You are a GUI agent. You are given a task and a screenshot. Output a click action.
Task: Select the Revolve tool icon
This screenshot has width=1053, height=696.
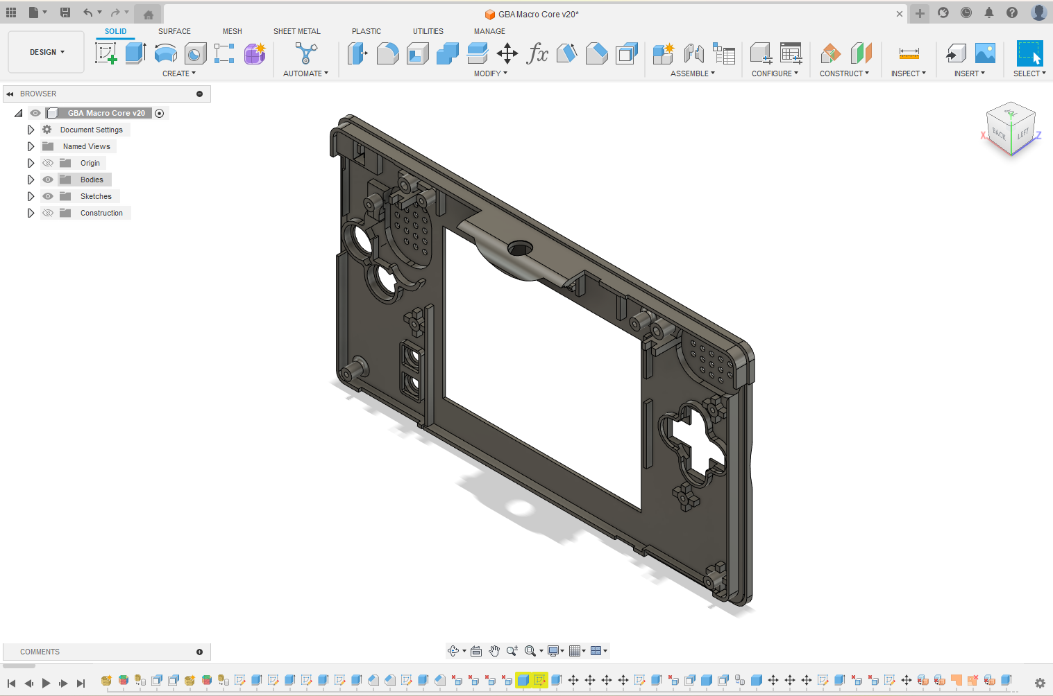pos(165,53)
